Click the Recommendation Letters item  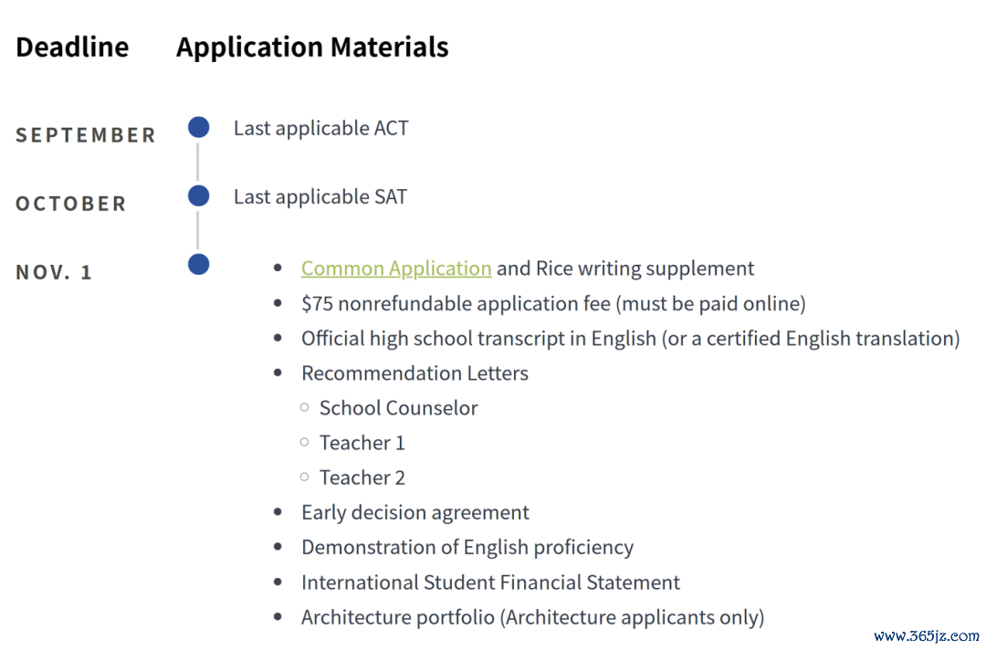coord(415,373)
